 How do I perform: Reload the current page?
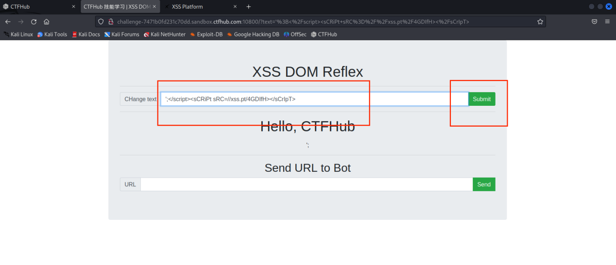34,21
